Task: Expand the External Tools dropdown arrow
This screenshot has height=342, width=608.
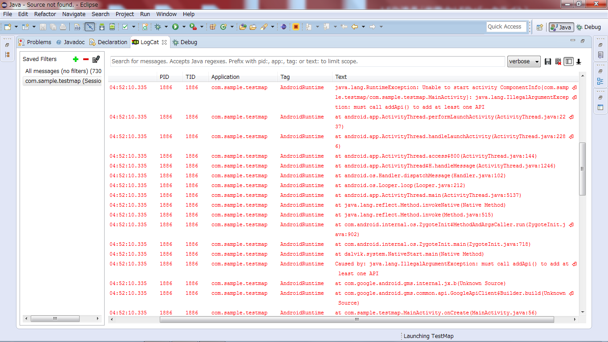Action: pyautogui.click(x=202, y=27)
